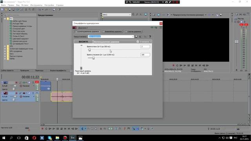The width and height of the screenshot is (251, 141).
Task: Click the plug-in chain button in the effects dialog
Action: pos(152,28)
